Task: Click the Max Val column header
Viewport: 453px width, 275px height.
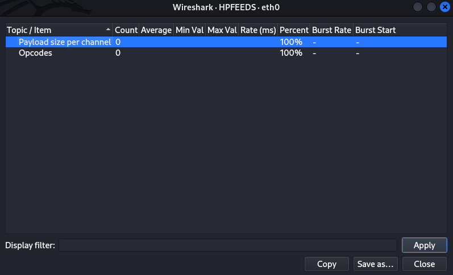Action: coord(222,30)
